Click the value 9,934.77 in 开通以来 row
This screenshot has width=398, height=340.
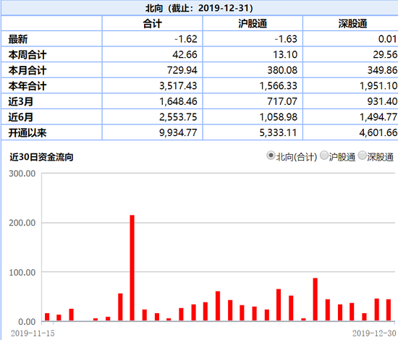point(178,132)
